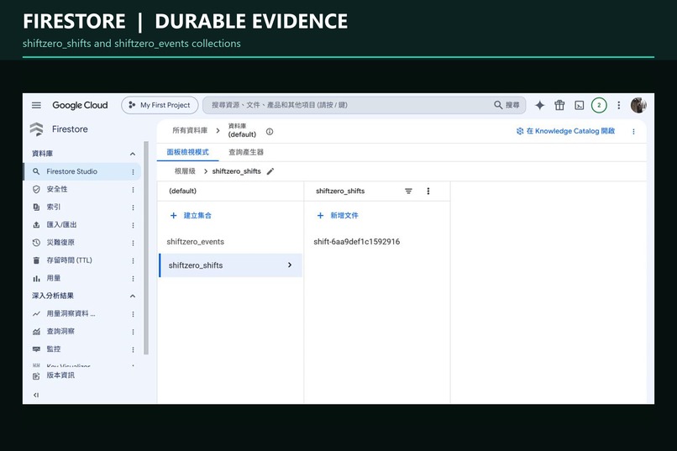Focus the resource search field
The height and width of the screenshot is (451, 677).
click(x=349, y=105)
